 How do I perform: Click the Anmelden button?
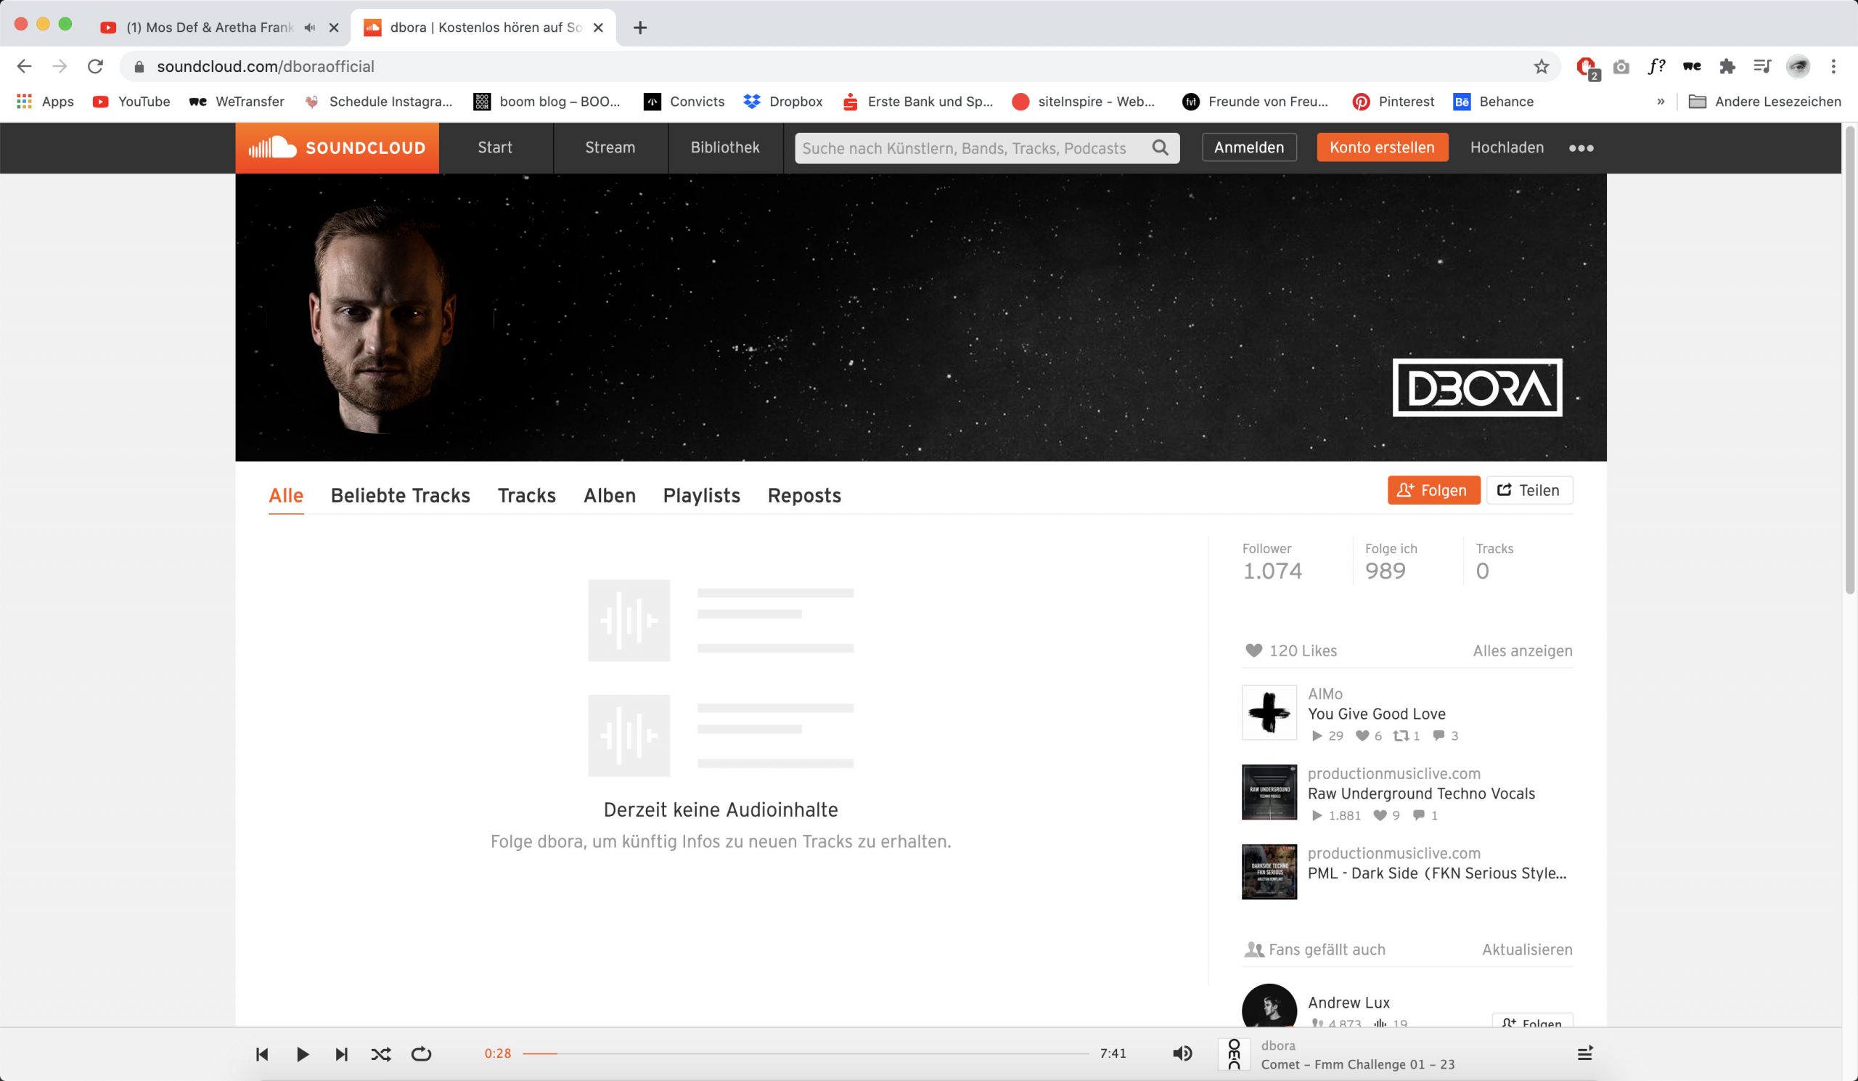(x=1249, y=147)
